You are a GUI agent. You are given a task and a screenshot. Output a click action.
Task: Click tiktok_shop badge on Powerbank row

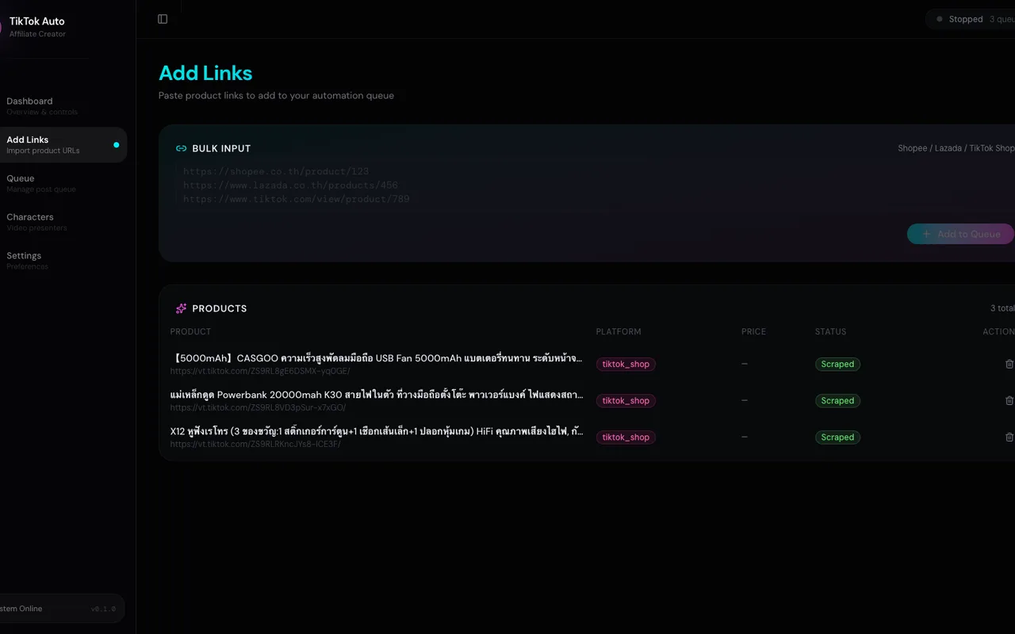pyautogui.click(x=626, y=401)
